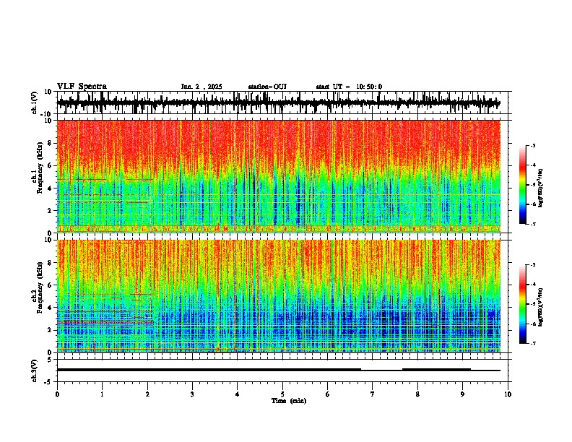The image size is (572, 442).
Task: Select the ch.2 spectrogram color scale bar
Action: click(523, 304)
